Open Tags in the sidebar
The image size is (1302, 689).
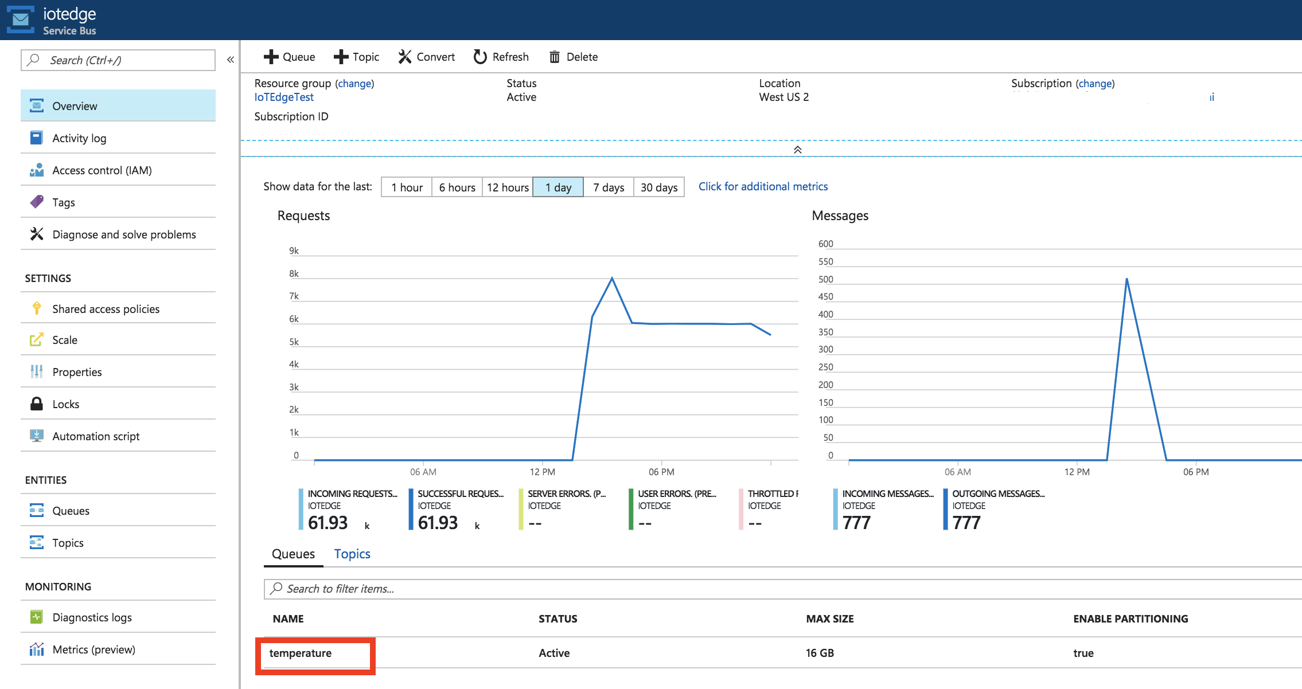tap(118, 202)
